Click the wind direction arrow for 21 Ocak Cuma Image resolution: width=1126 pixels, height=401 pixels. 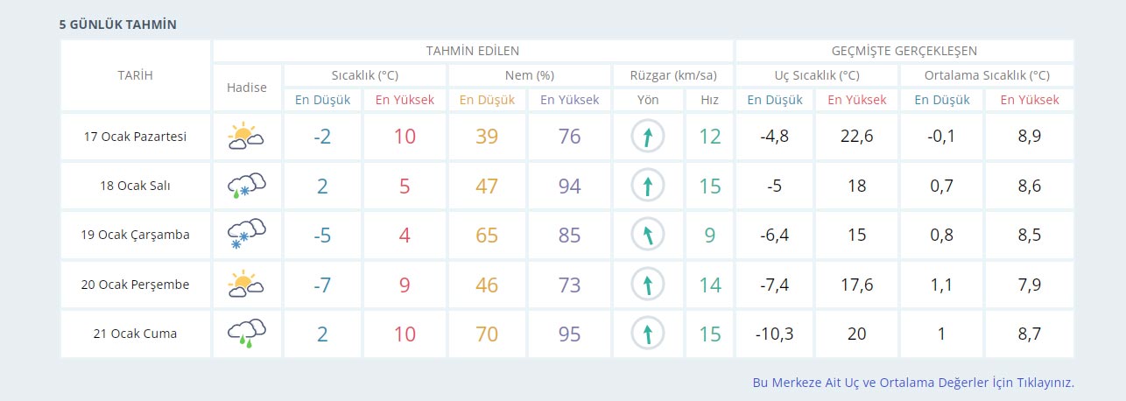click(648, 333)
